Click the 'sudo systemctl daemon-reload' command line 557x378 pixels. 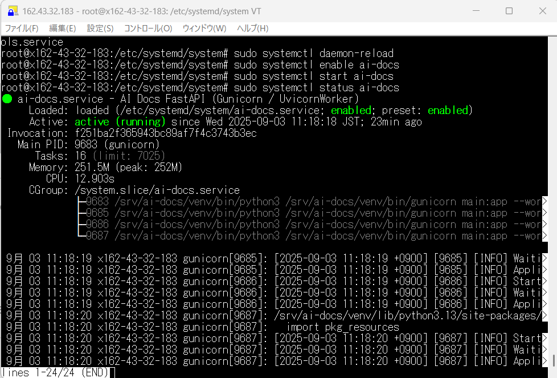[314, 54]
